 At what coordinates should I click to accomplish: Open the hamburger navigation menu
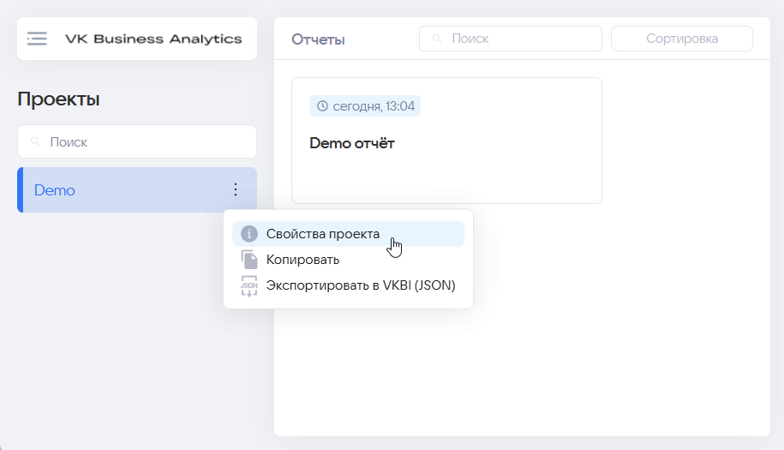[x=37, y=39]
